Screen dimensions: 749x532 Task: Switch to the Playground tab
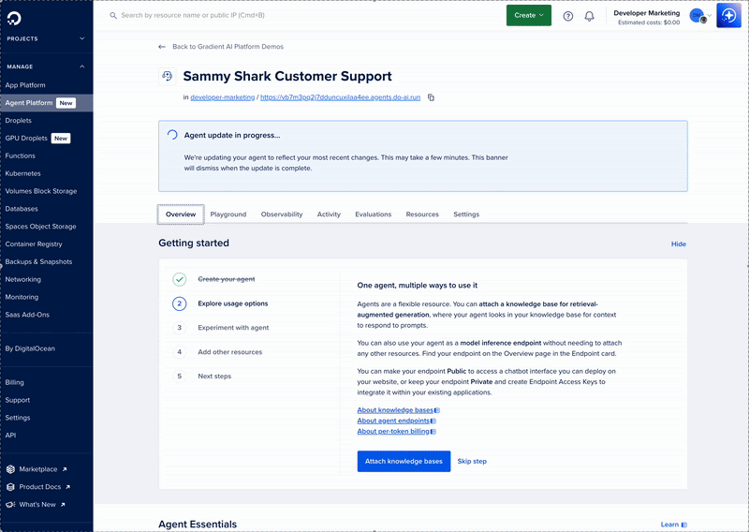(228, 214)
